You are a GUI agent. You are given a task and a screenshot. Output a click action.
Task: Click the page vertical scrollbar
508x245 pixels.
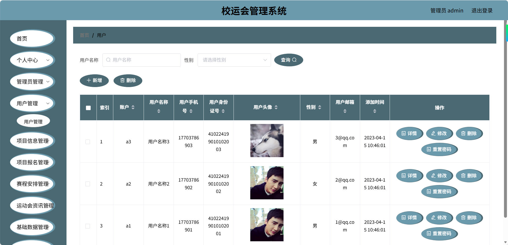tap(506, 119)
